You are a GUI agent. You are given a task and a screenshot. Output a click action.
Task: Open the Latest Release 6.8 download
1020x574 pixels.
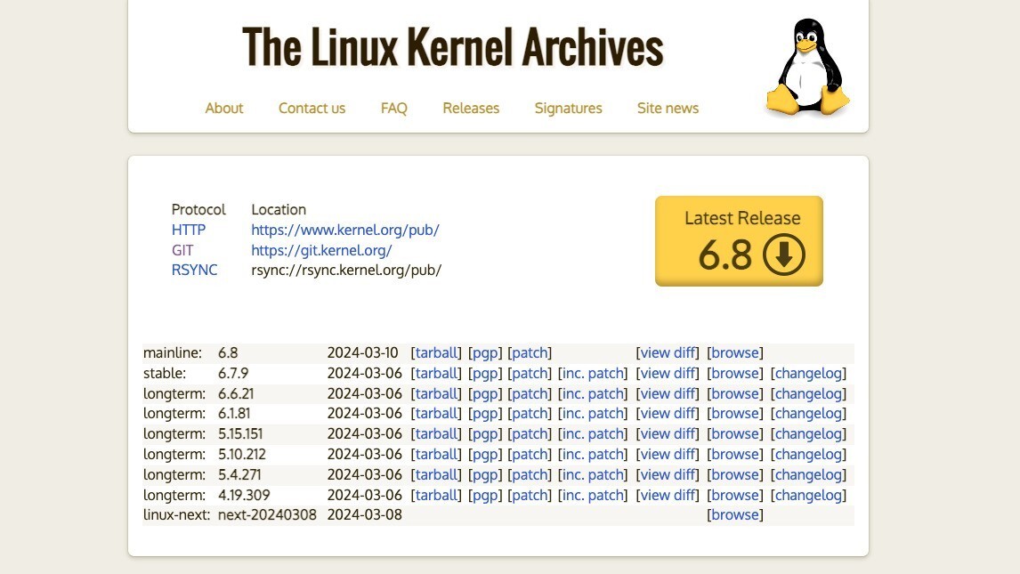click(738, 240)
